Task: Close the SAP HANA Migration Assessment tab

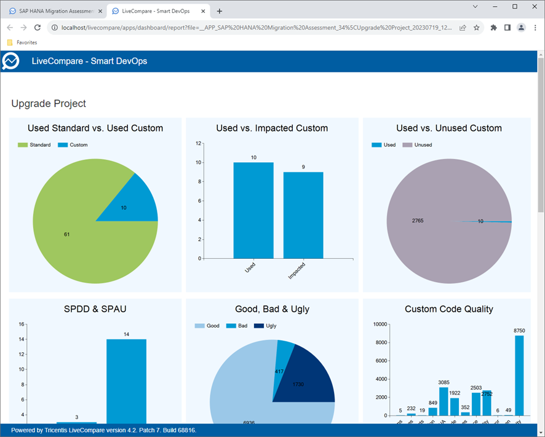Action: pyautogui.click(x=100, y=11)
